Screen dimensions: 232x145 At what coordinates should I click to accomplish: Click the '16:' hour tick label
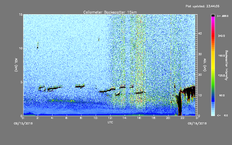139,118
